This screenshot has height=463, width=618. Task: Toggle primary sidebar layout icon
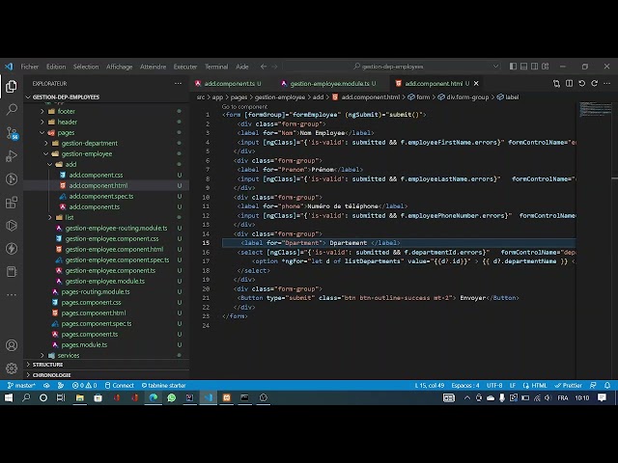513,67
